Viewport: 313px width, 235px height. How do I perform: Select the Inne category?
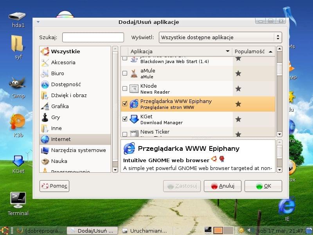[75, 128]
